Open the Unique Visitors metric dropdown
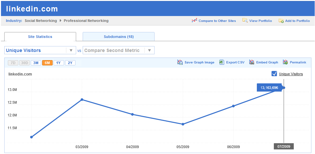Screen dimensions: 315x154 coord(40,50)
